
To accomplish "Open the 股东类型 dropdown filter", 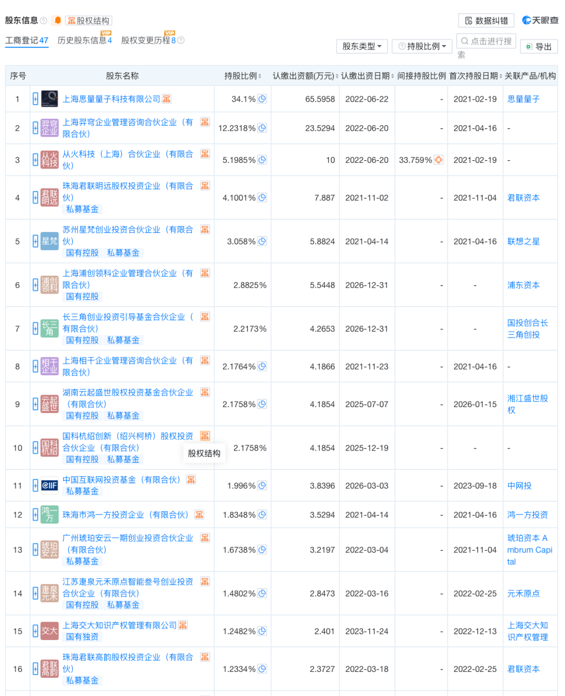I will [362, 46].
